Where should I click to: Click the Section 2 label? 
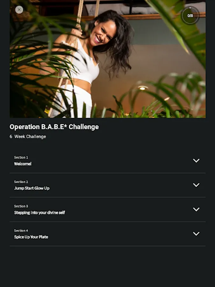(x=21, y=182)
